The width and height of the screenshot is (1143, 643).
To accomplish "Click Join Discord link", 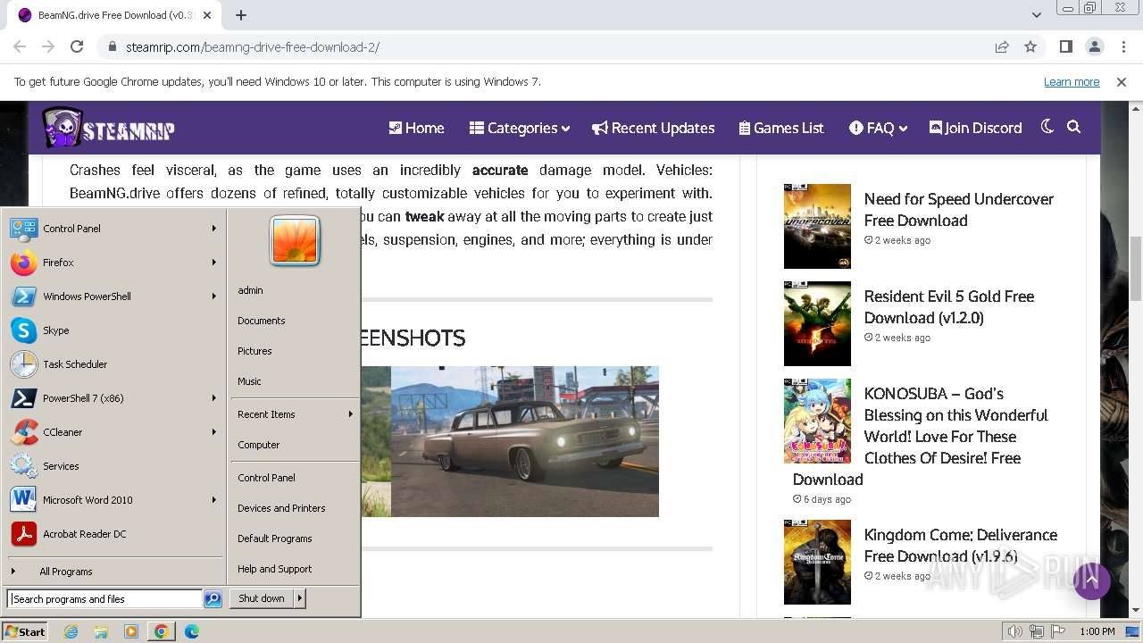I will click(975, 128).
